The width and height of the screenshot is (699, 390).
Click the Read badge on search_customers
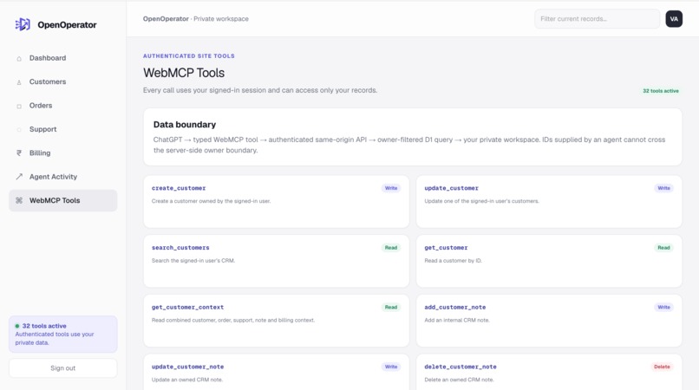click(x=391, y=248)
